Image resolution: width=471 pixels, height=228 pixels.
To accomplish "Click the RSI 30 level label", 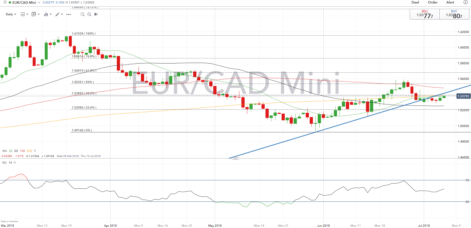I will point(467,202).
